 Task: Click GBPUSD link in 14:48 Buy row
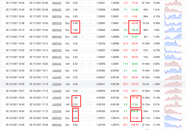click(57, 125)
